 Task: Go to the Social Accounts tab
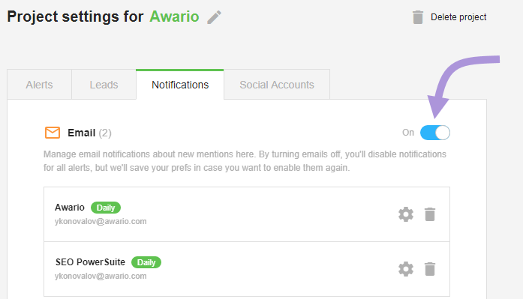(277, 85)
